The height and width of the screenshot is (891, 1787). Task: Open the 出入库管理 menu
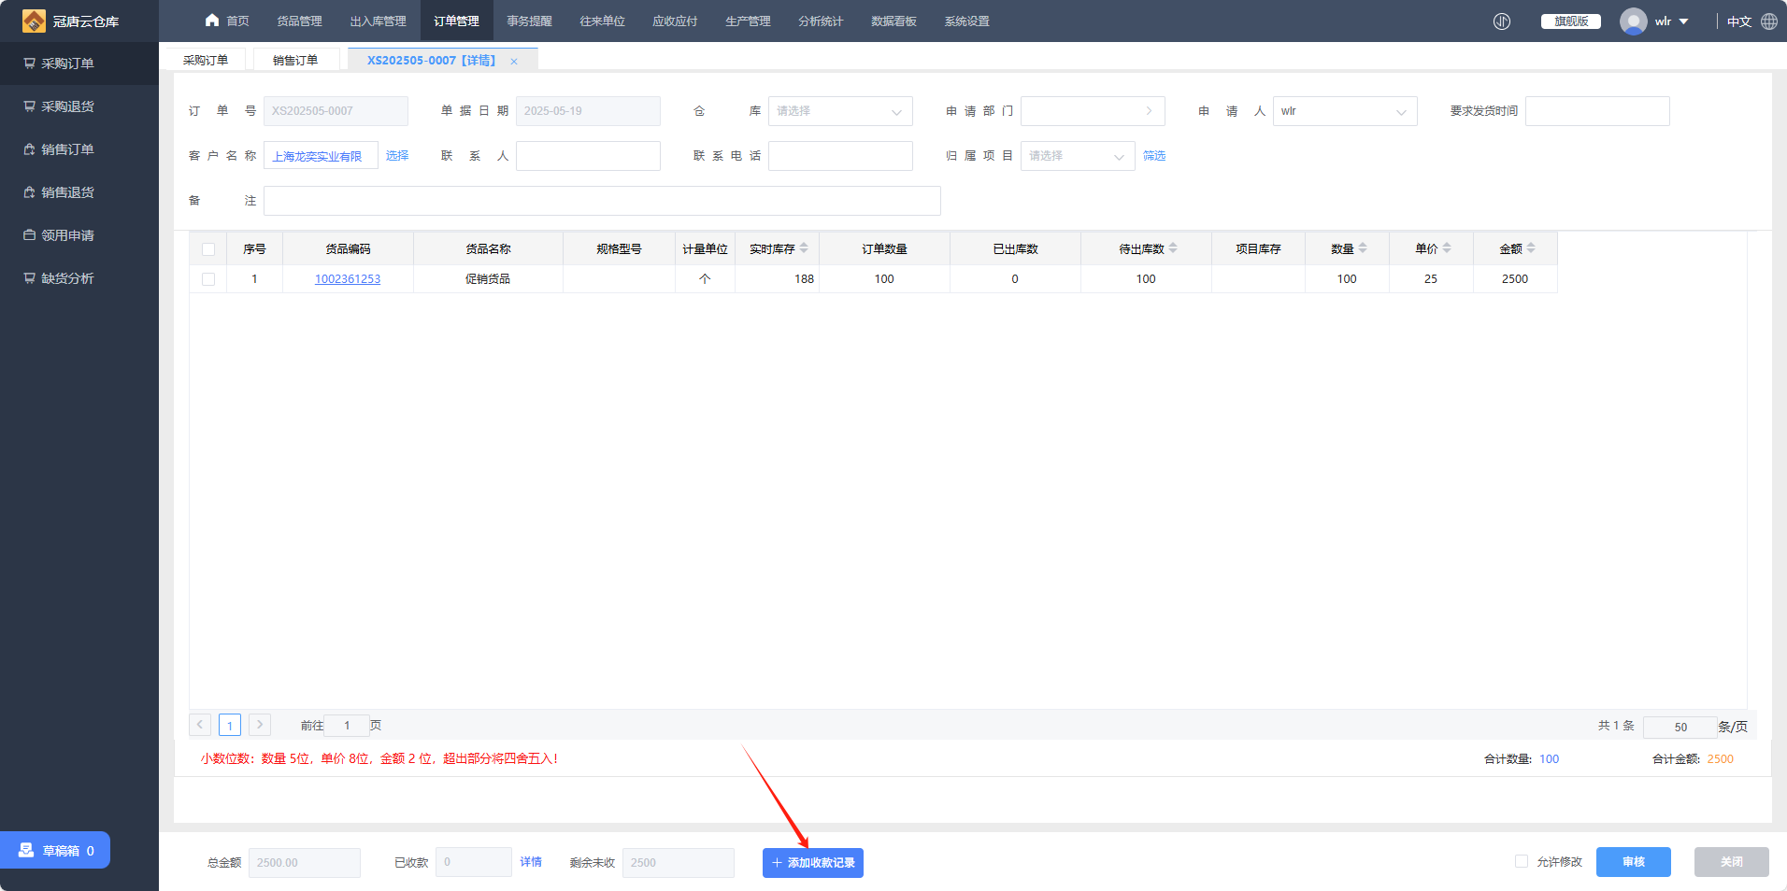point(378,21)
